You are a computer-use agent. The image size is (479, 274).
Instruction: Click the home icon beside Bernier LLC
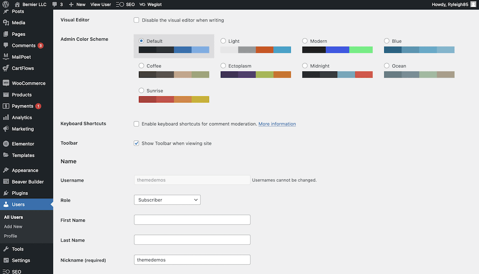tap(17, 5)
